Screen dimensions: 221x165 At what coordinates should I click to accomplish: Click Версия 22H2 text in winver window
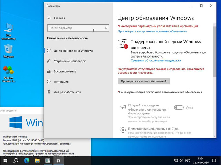(x=23, y=140)
